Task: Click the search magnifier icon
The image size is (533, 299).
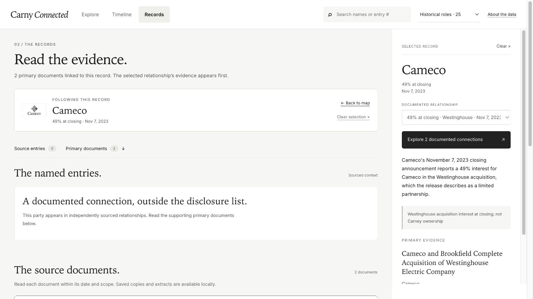Action: [x=330, y=15]
